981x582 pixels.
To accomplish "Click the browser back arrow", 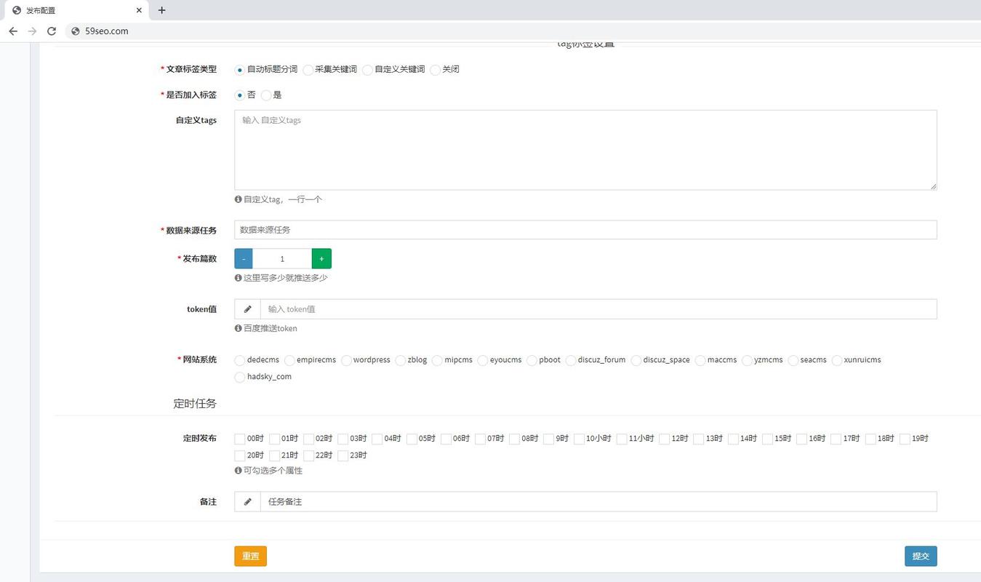I will 12,31.
